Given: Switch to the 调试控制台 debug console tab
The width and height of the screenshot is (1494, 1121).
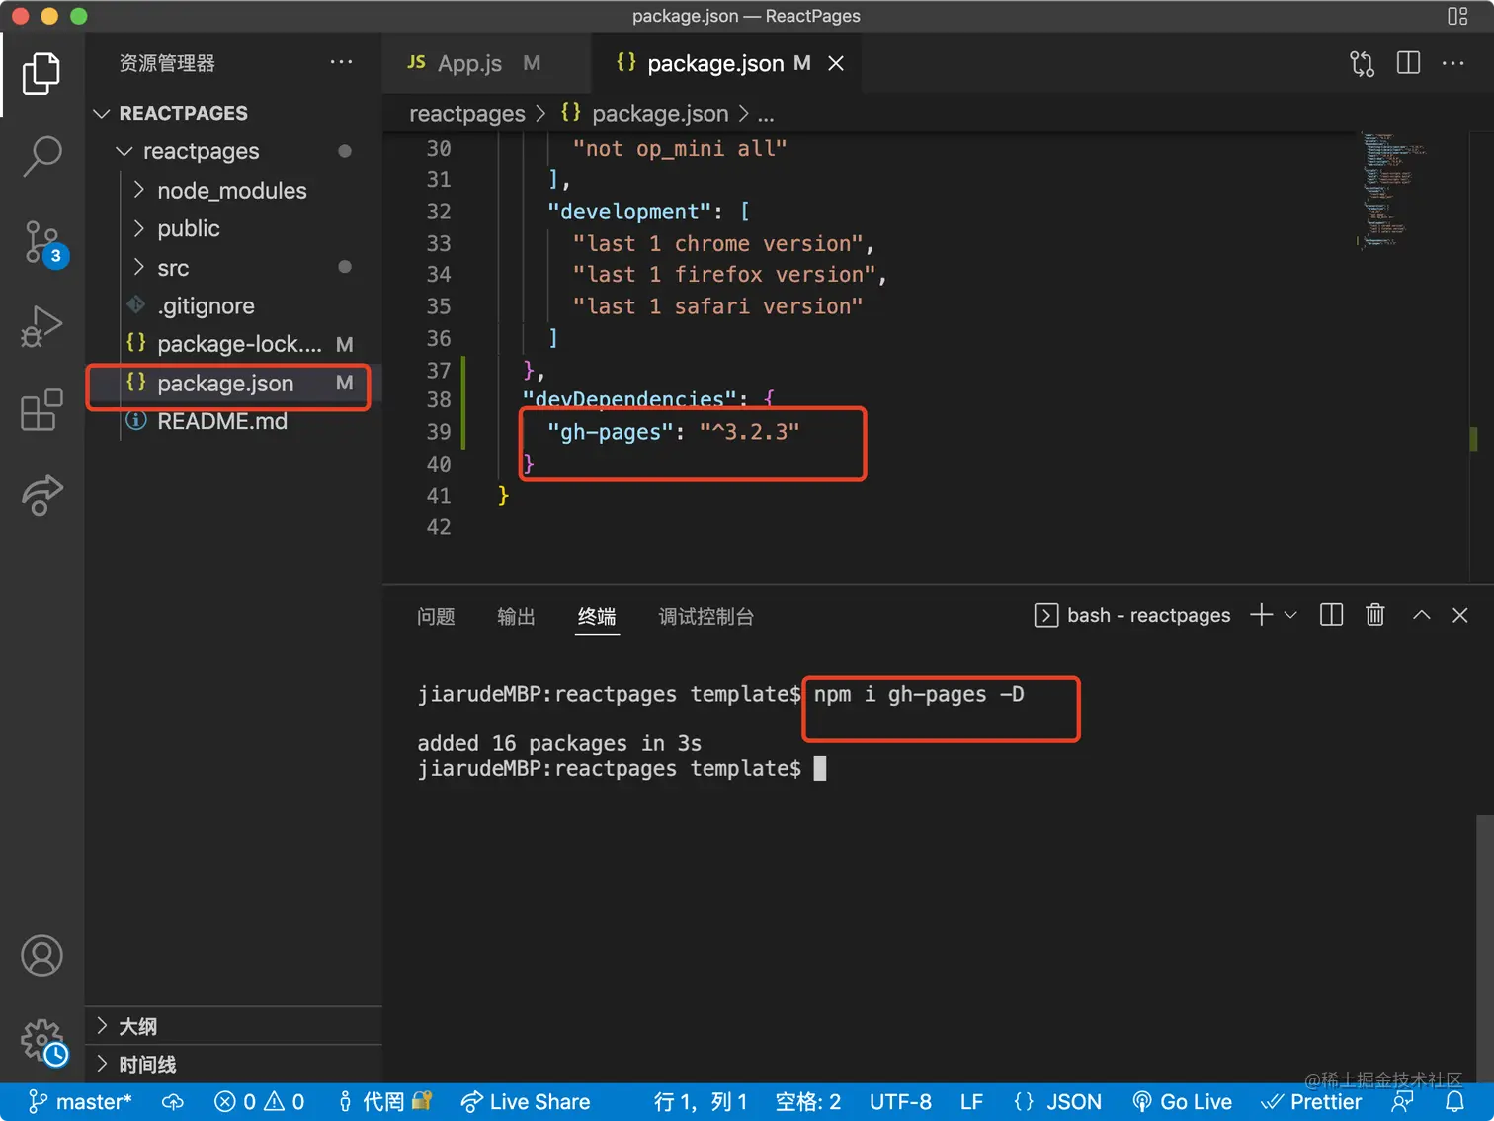Looking at the screenshot, I should [x=706, y=616].
